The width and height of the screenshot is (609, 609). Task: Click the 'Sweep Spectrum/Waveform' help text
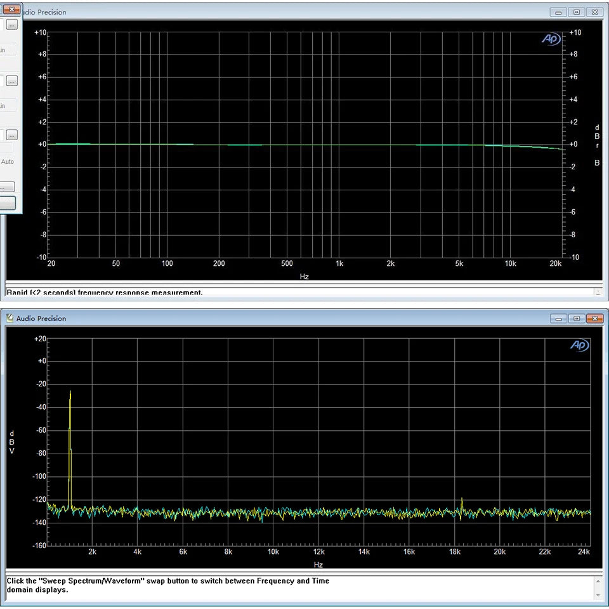point(167,585)
